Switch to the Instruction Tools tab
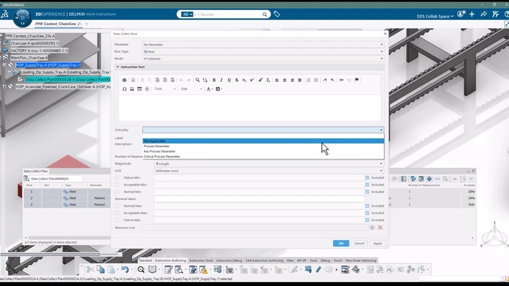 (201, 261)
